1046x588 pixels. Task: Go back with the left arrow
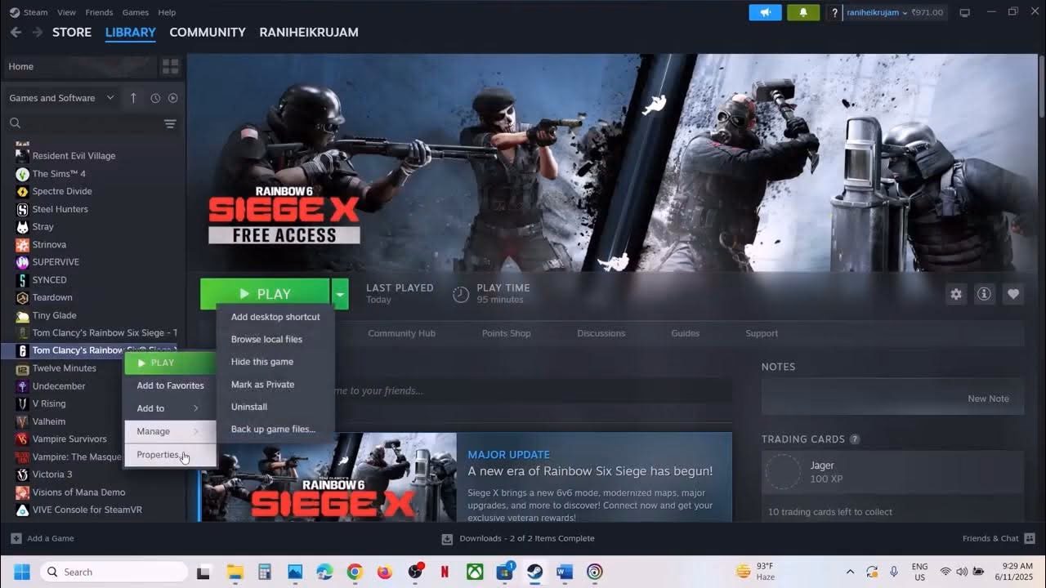[16, 32]
